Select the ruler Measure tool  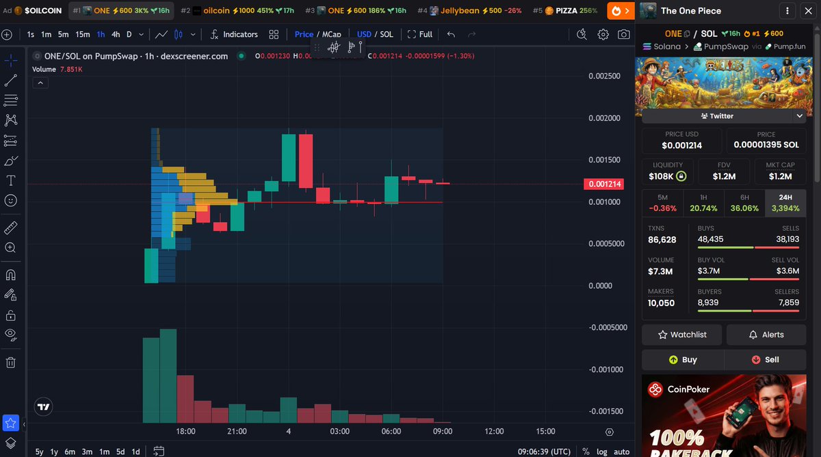pos(11,227)
